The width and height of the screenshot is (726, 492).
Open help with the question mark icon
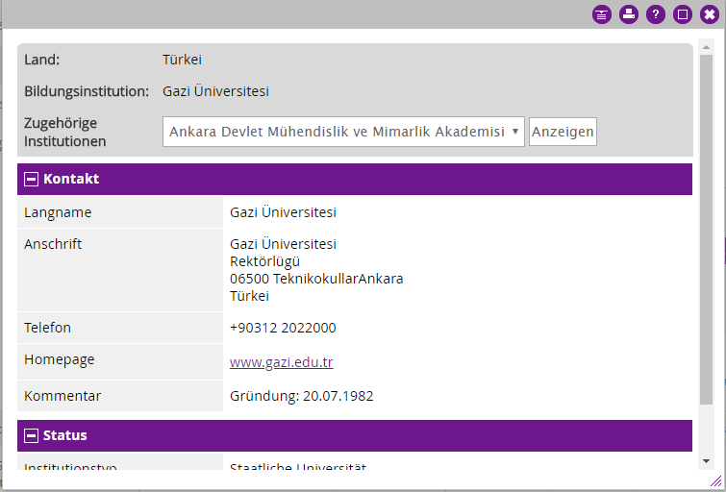pyautogui.click(x=655, y=14)
